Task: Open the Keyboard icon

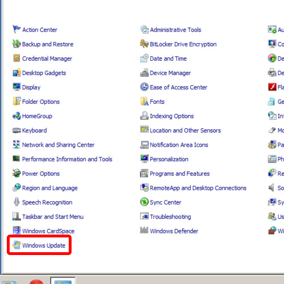Action: point(16,130)
